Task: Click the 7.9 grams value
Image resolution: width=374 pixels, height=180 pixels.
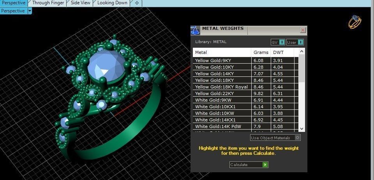Action: pyautogui.click(x=257, y=126)
